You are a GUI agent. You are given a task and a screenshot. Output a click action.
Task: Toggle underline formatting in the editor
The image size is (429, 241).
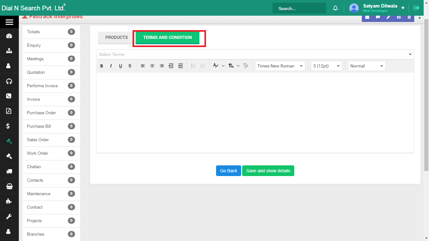point(120,66)
